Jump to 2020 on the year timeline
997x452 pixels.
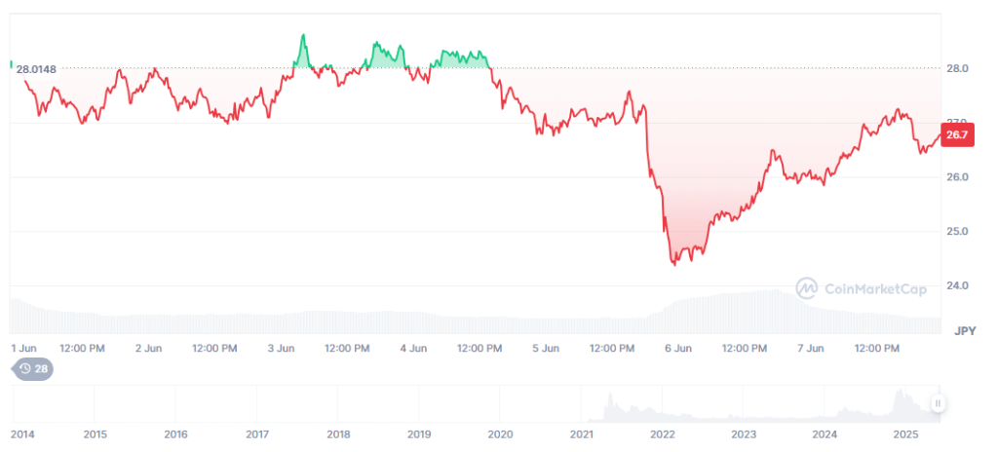[500, 433]
